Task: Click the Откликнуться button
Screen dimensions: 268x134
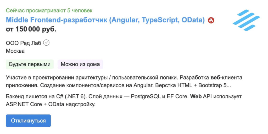Action: (28, 121)
